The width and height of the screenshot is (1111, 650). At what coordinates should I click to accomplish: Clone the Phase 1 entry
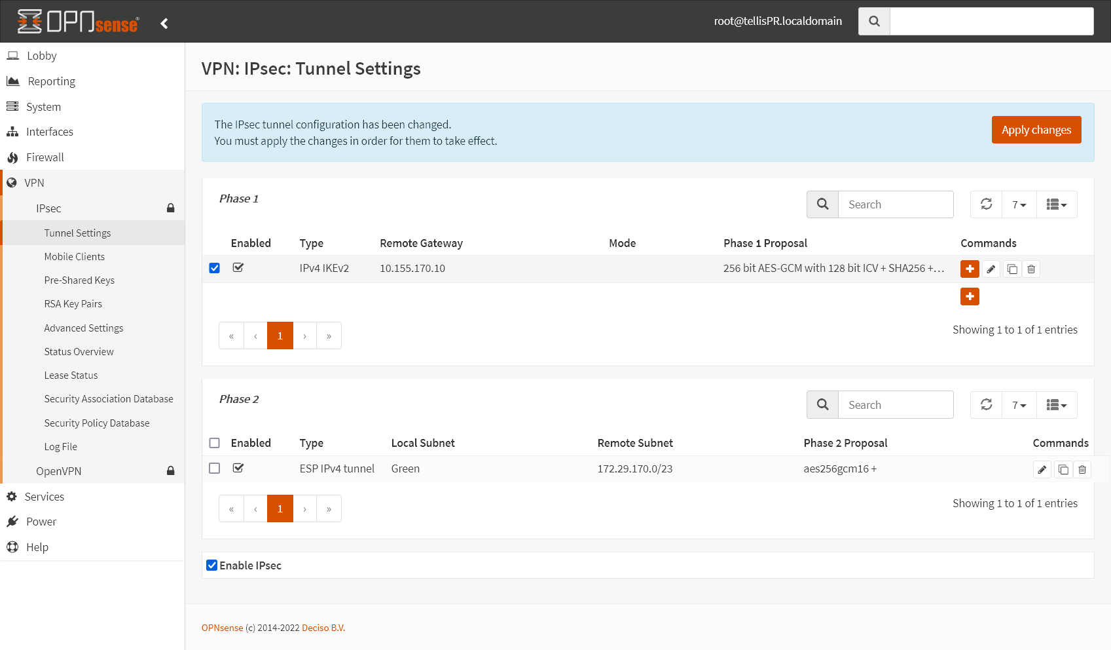tap(1011, 269)
